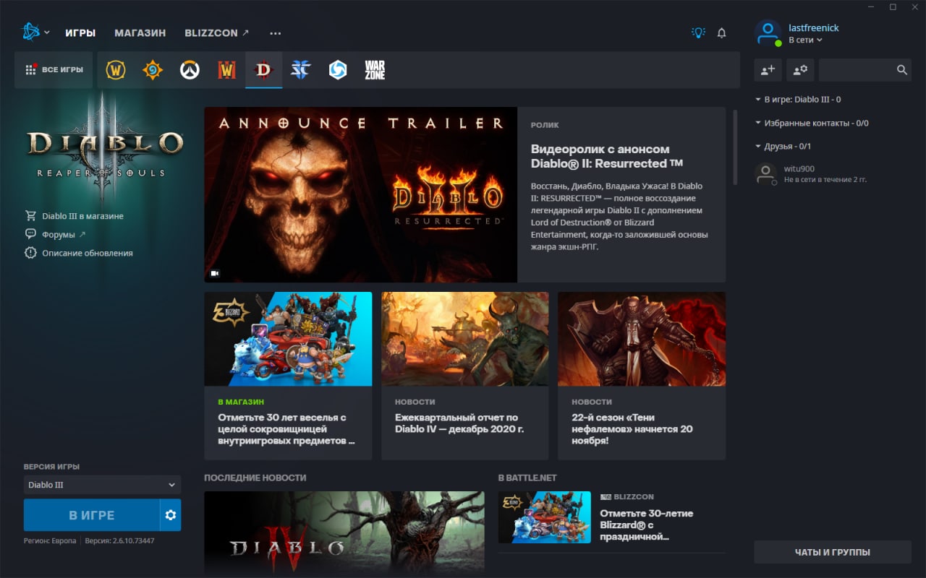Select the Warzone game icon
Image resolution: width=926 pixels, height=578 pixels.
375,70
